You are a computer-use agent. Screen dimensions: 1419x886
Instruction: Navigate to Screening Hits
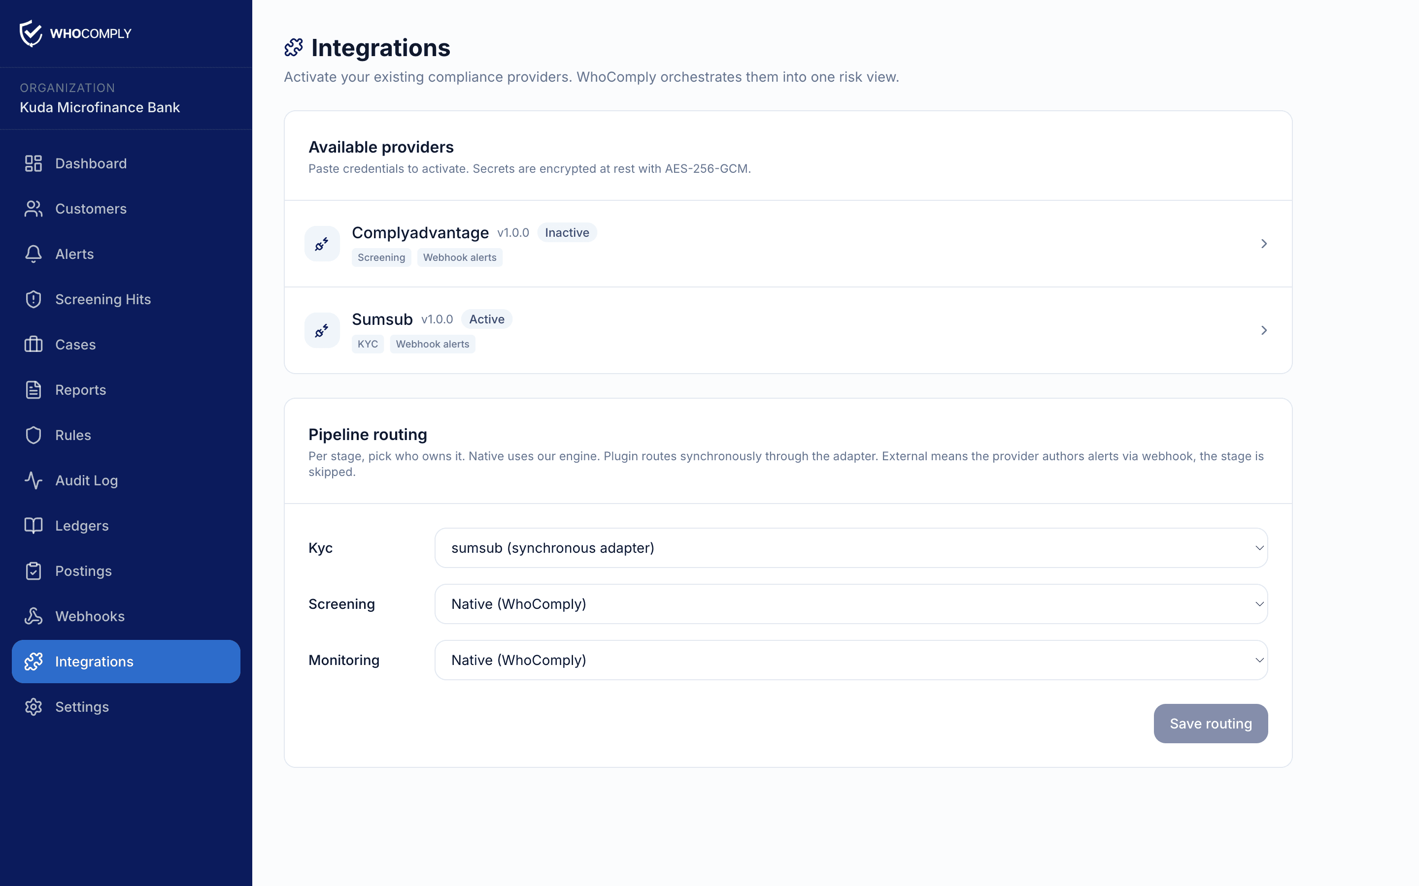point(126,299)
